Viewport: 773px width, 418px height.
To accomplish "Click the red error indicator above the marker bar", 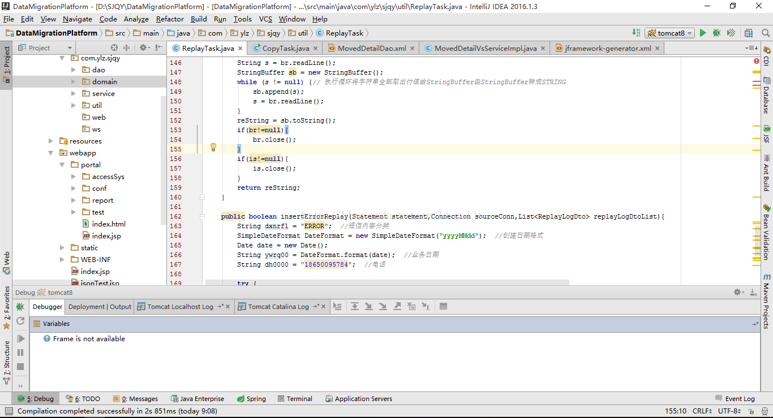I will click(757, 61).
